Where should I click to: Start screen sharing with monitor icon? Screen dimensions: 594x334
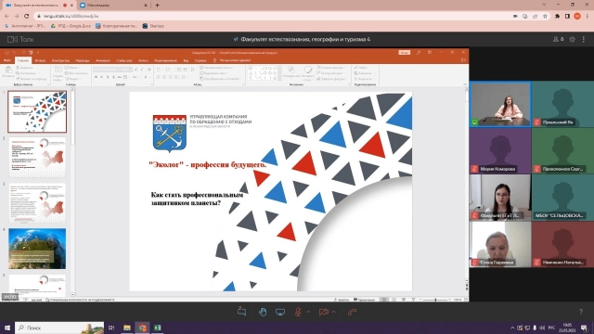pos(280,312)
